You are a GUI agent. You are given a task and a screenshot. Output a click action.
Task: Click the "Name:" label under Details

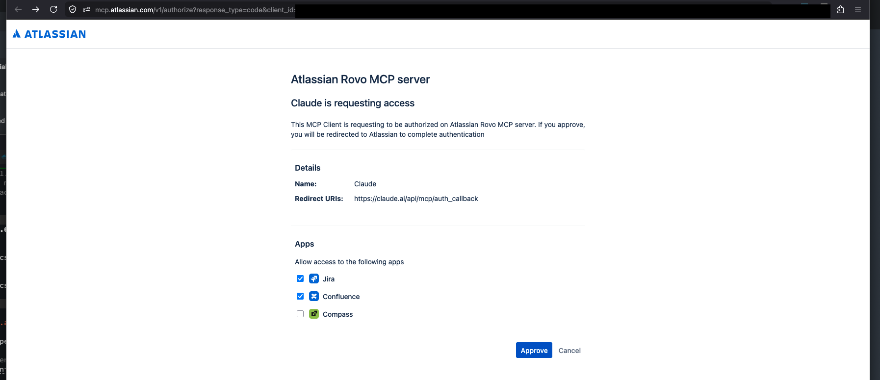coord(306,184)
